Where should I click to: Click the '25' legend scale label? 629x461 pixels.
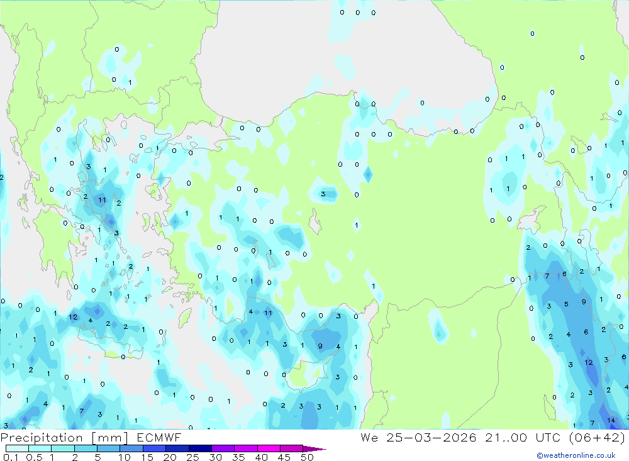192,457
